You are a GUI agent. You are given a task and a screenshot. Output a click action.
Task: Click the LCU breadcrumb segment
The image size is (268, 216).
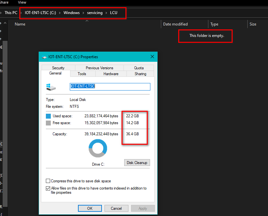[x=114, y=13]
